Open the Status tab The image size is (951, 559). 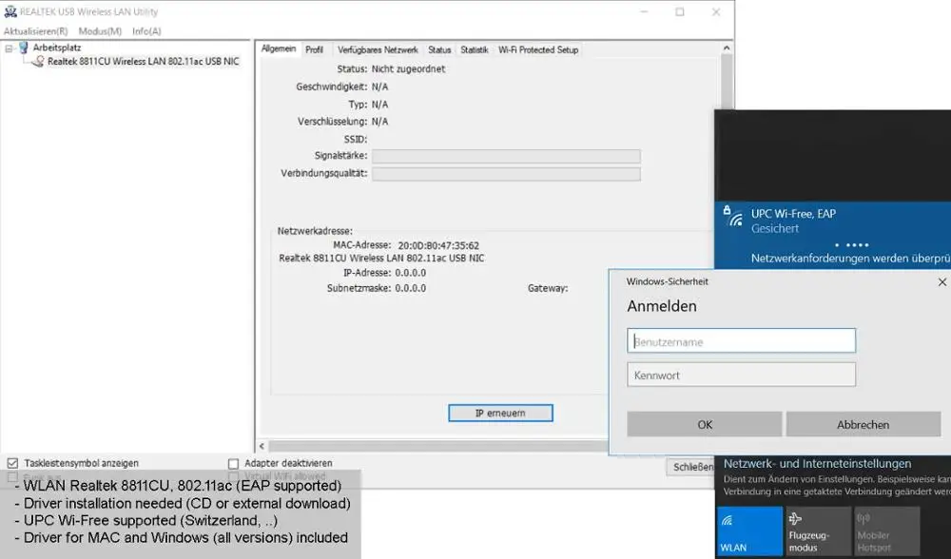tap(439, 49)
